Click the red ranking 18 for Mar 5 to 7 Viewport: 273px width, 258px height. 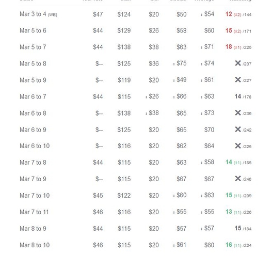[229, 47]
